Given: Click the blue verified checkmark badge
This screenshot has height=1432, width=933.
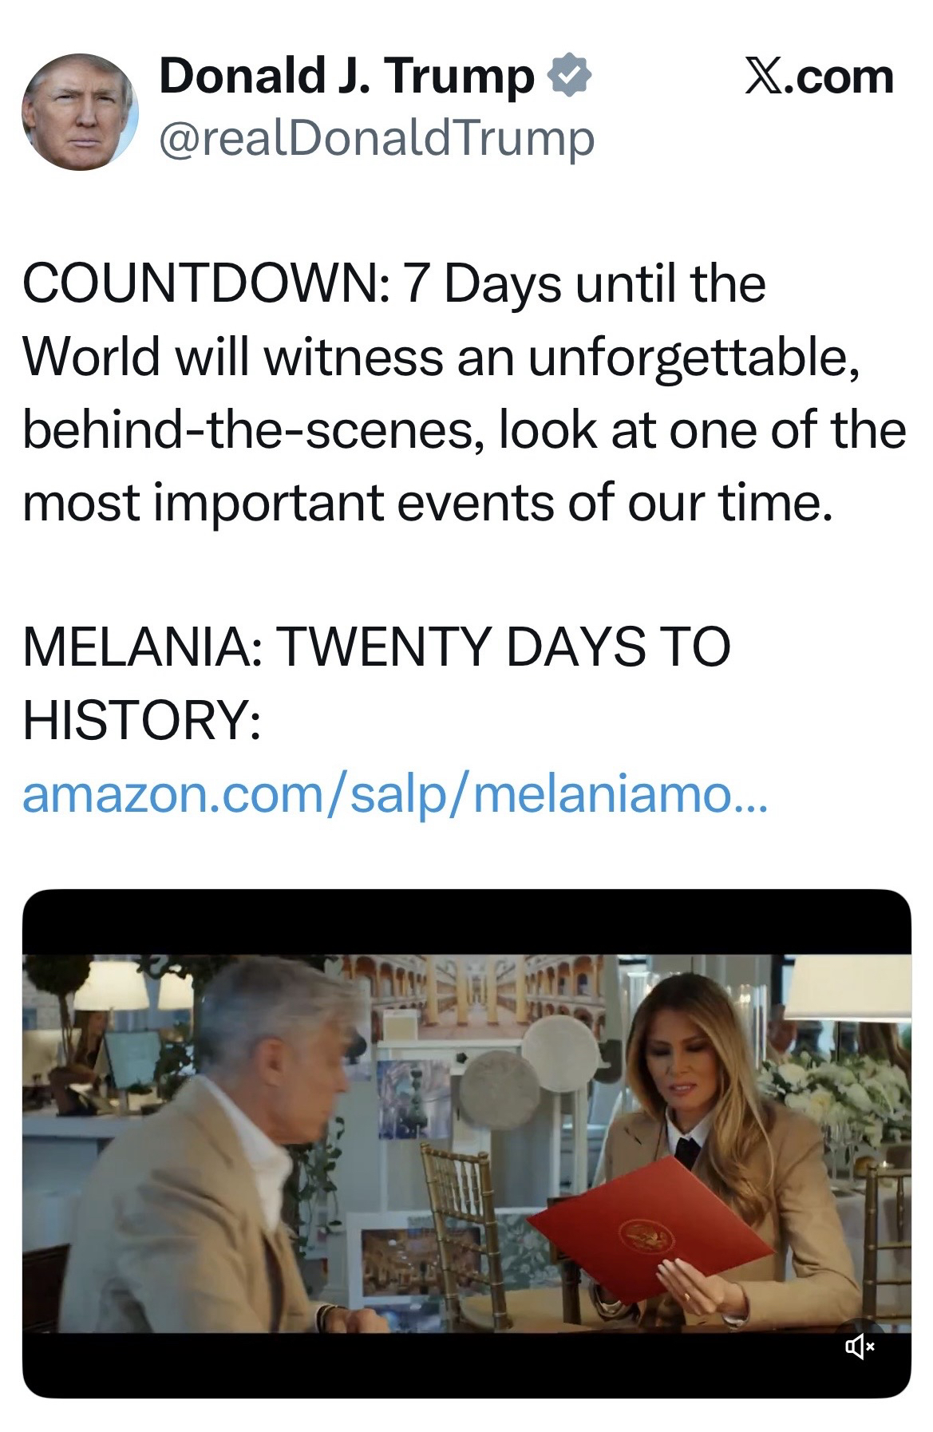Looking at the screenshot, I should [568, 77].
